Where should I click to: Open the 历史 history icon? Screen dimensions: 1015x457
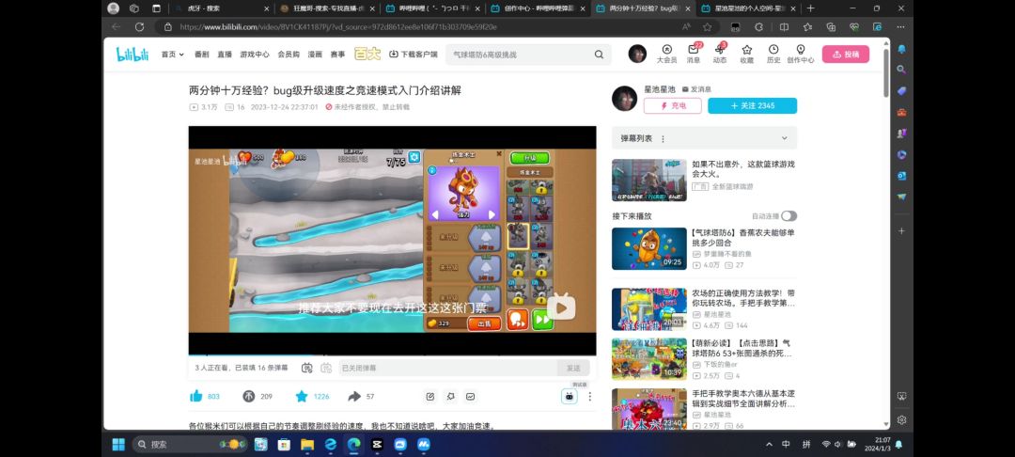[773, 54]
